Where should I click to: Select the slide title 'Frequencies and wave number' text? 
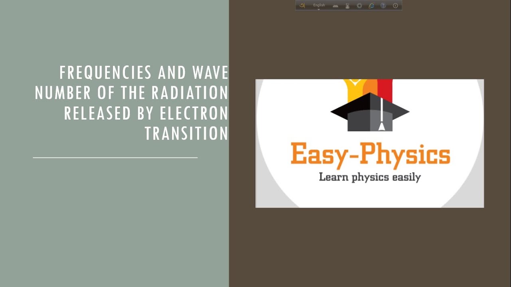[131, 103]
